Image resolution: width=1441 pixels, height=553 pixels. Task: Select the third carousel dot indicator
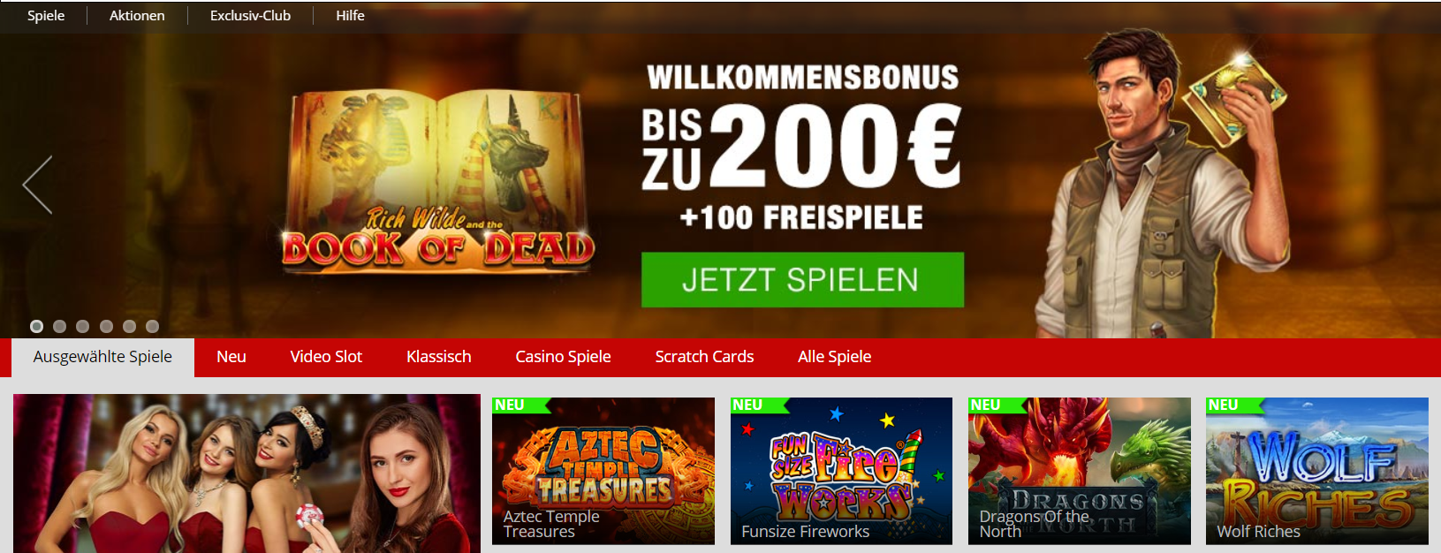[82, 326]
